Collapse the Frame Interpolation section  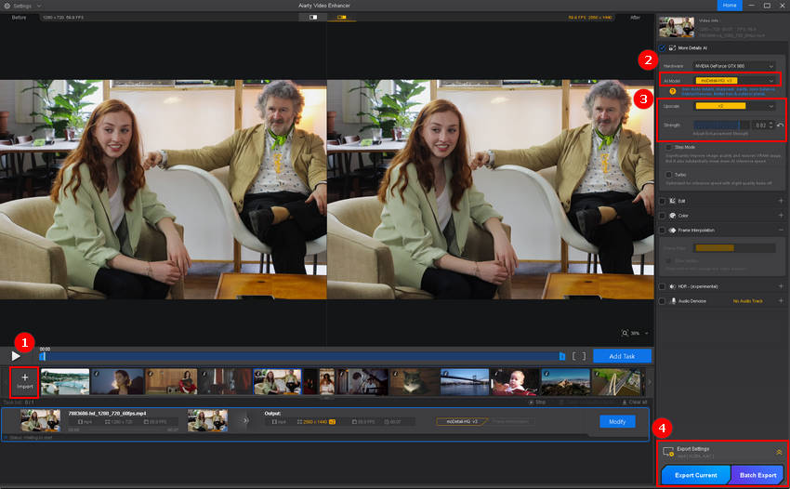tap(781, 231)
